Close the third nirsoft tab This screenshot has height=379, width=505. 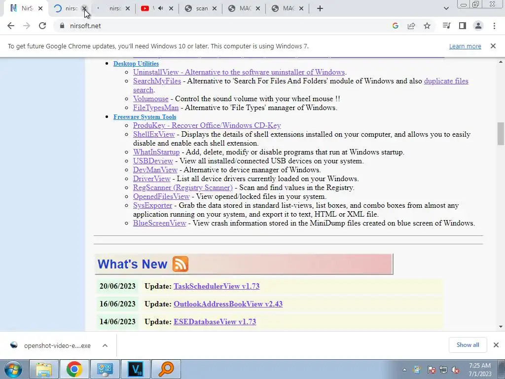128,9
